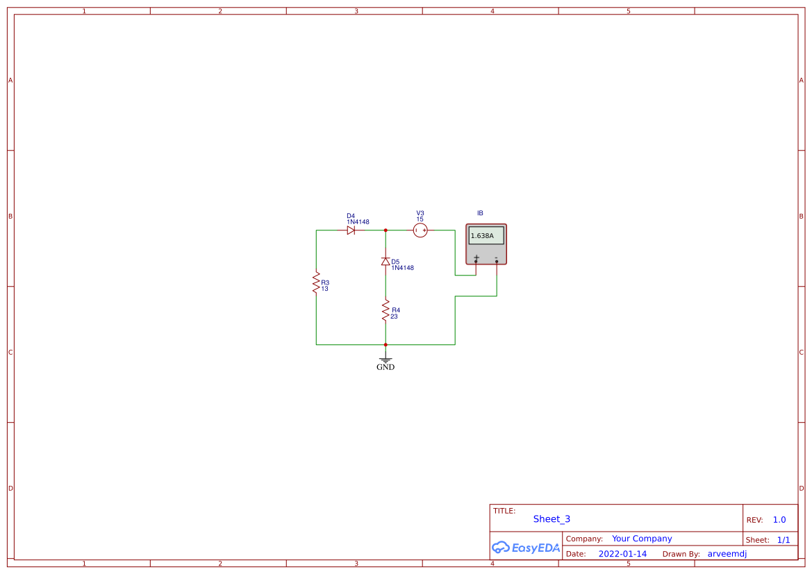Viewport: 812px width, 574px height.
Task: Select the R4 value 23
Action: click(394, 316)
